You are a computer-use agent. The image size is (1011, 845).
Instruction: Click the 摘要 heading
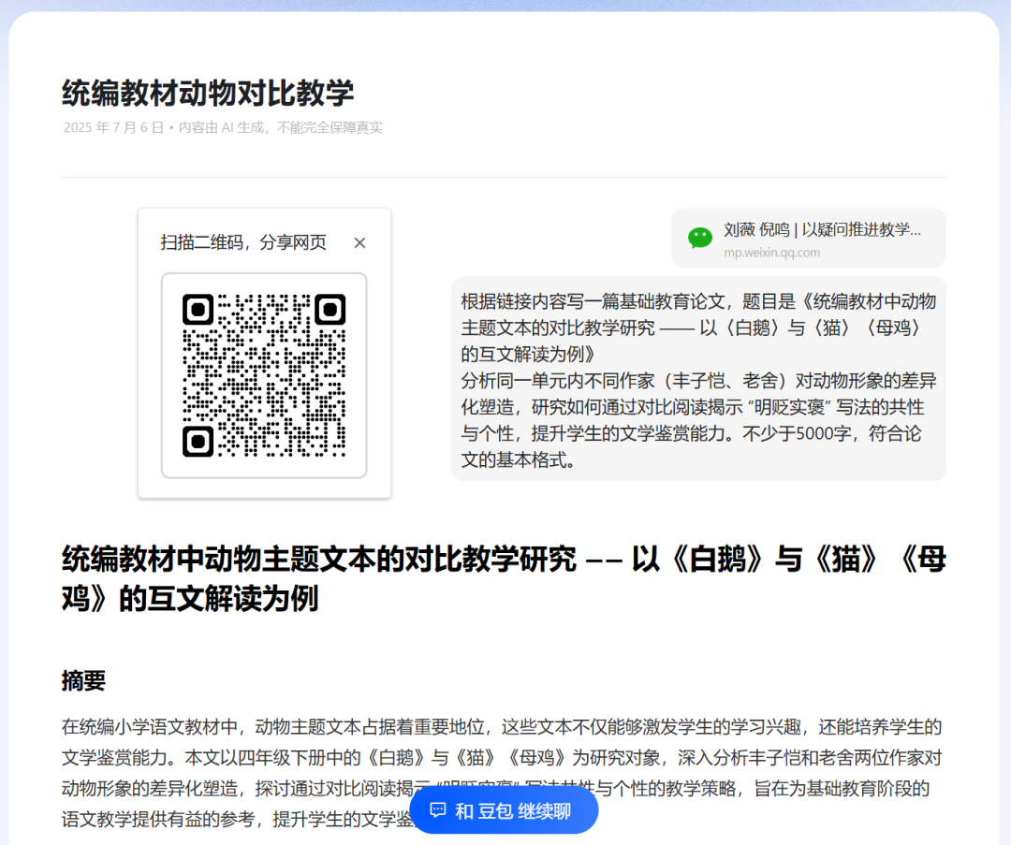coord(83,680)
